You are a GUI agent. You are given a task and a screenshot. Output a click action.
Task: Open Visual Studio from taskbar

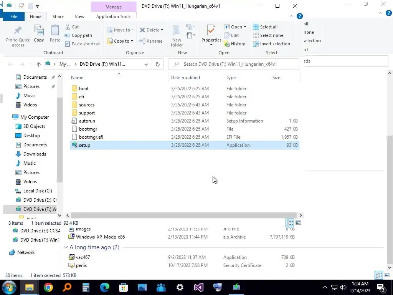198,287
